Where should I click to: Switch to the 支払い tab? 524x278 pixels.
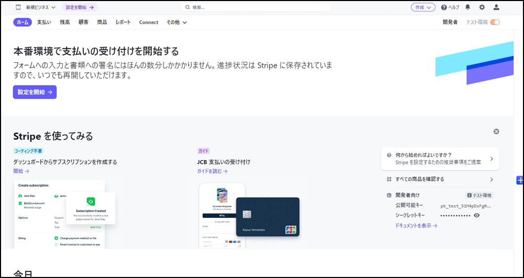[x=44, y=22]
